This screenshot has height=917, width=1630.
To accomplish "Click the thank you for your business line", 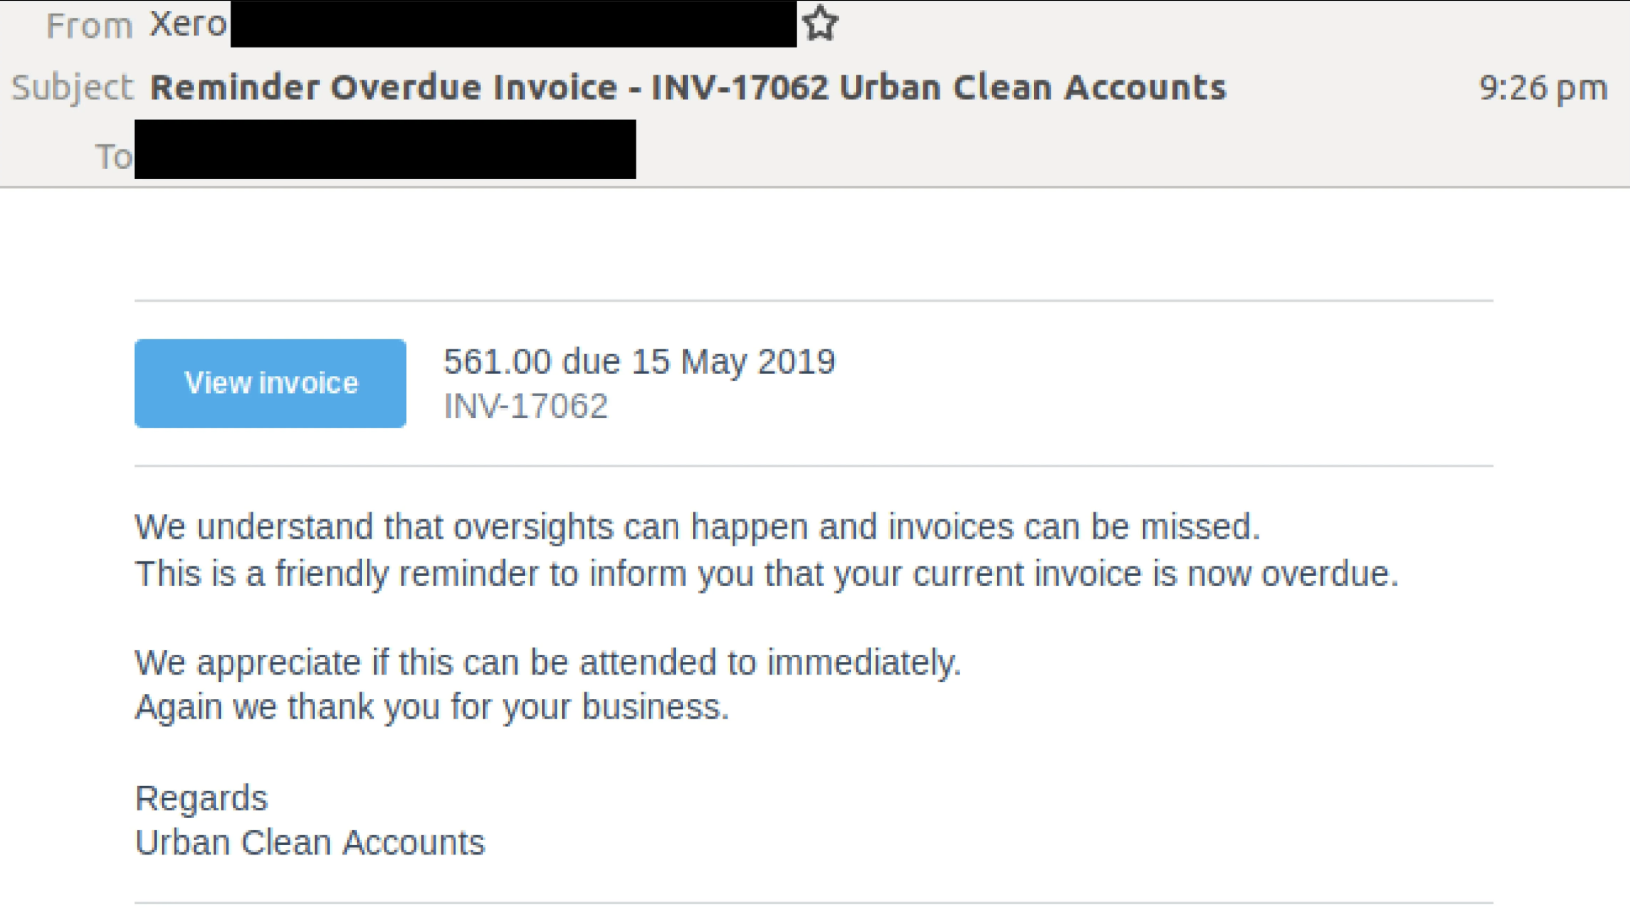I will click(432, 707).
